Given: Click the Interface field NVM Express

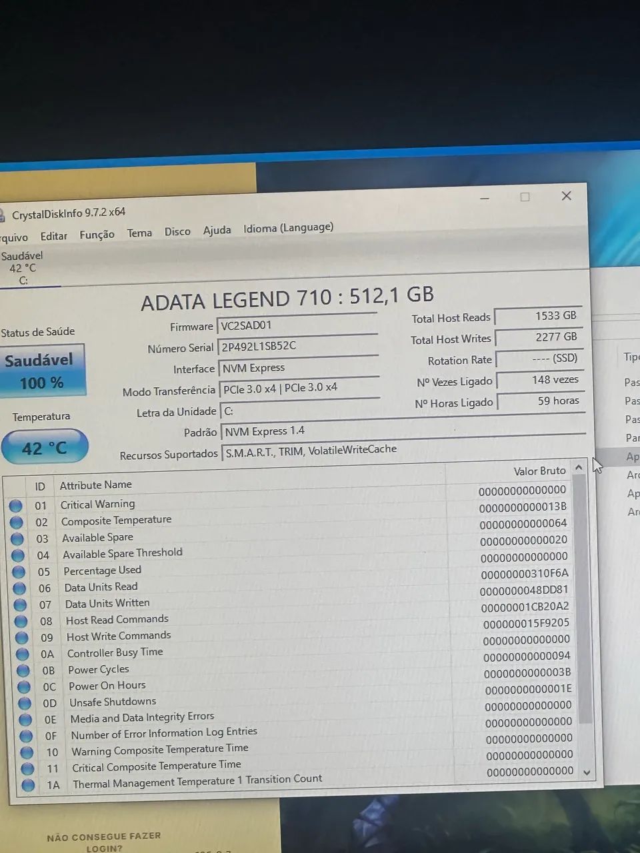Looking at the screenshot, I should [x=299, y=367].
